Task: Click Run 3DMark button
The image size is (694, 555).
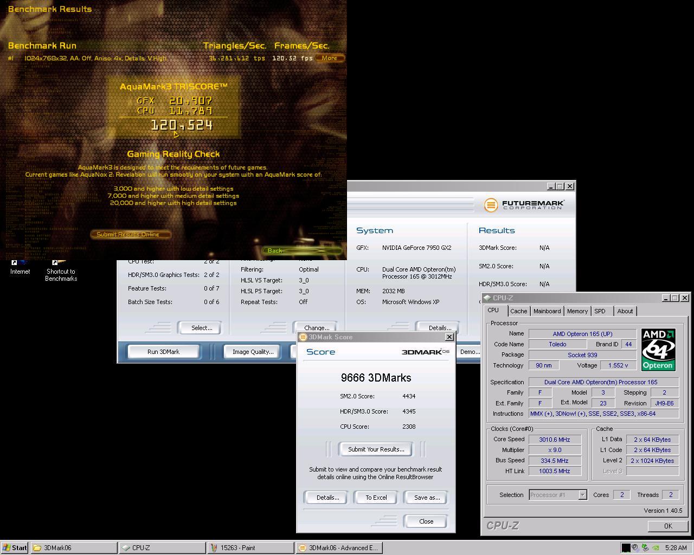Action: coord(163,352)
